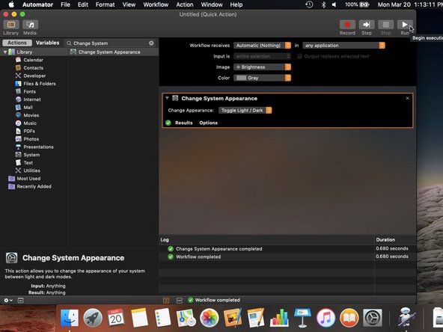This screenshot has width=443, height=332.
Task: Show the action Options
Action: (208, 123)
